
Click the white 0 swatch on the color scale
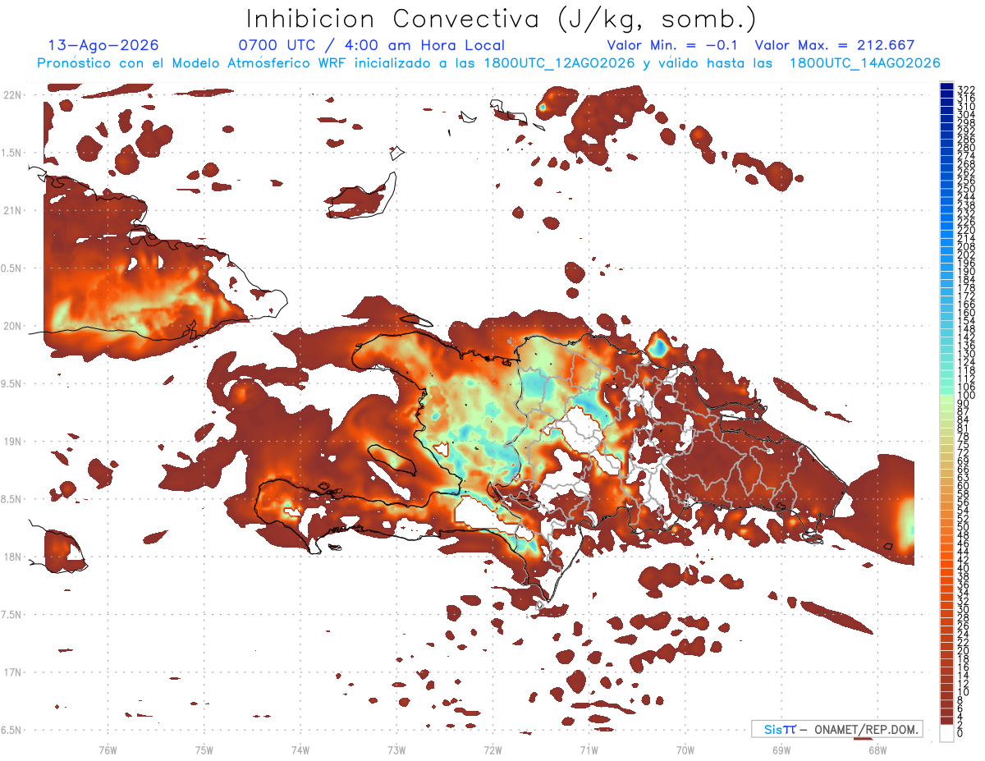[947, 733]
